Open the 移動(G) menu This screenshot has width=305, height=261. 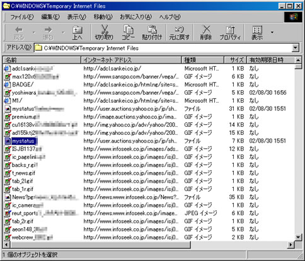pyautogui.click(x=103, y=17)
